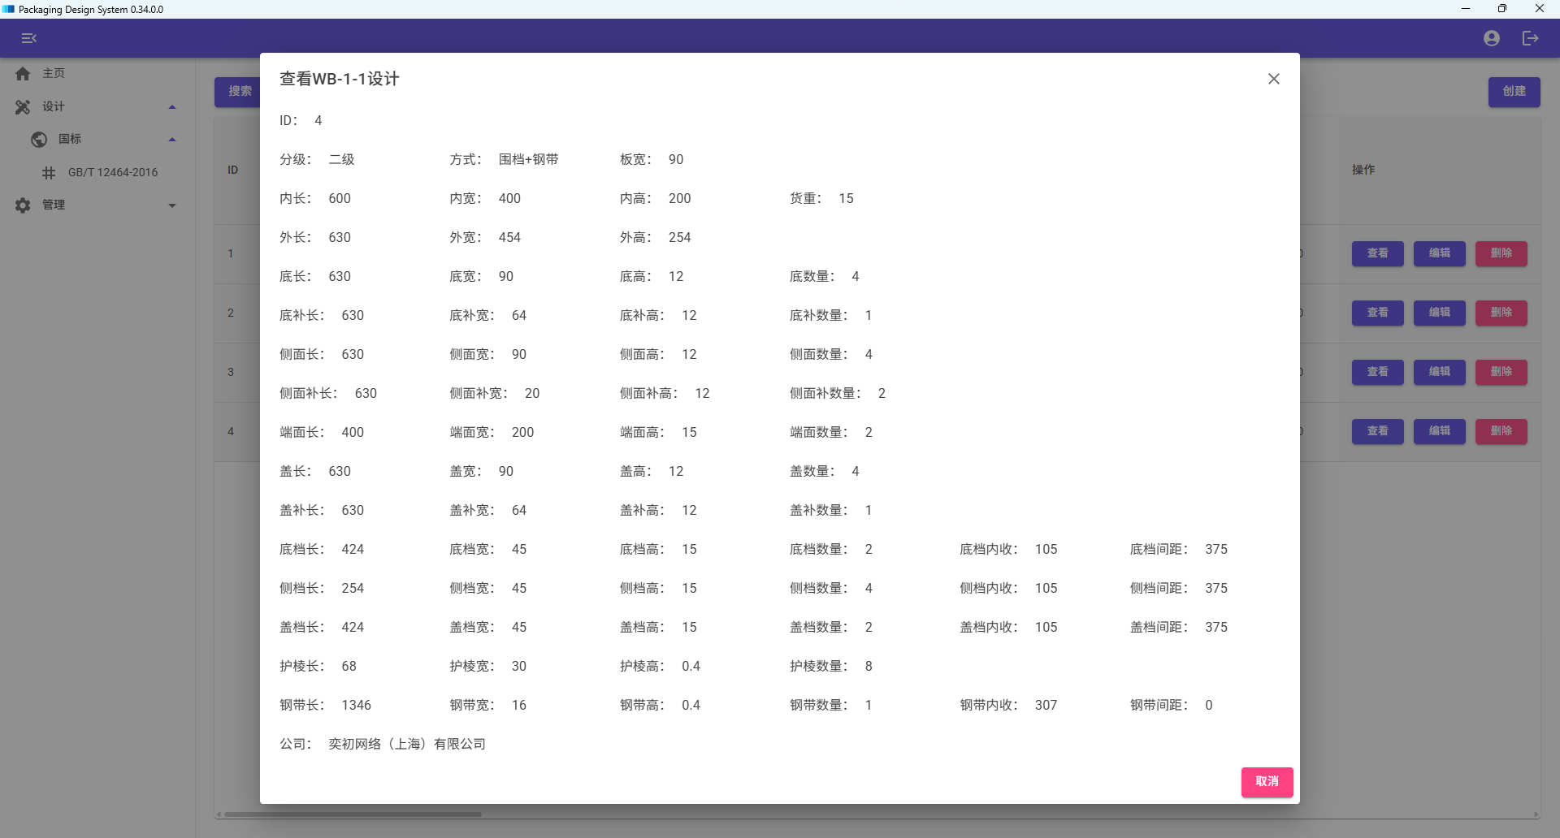This screenshot has height=838, width=1560.
Task: Click table row ID 3 cell
Action: click(231, 372)
